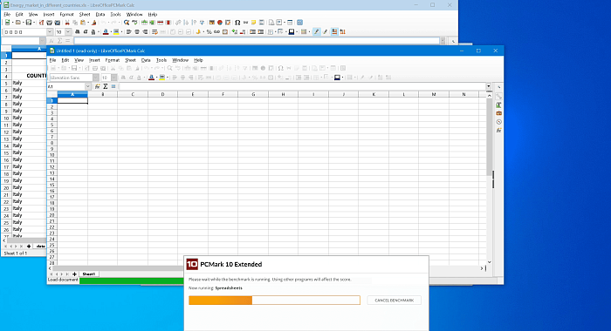The image size is (611, 331).
Task: Click Background Color swatch in Energy_market window
Action: [116, 32]
